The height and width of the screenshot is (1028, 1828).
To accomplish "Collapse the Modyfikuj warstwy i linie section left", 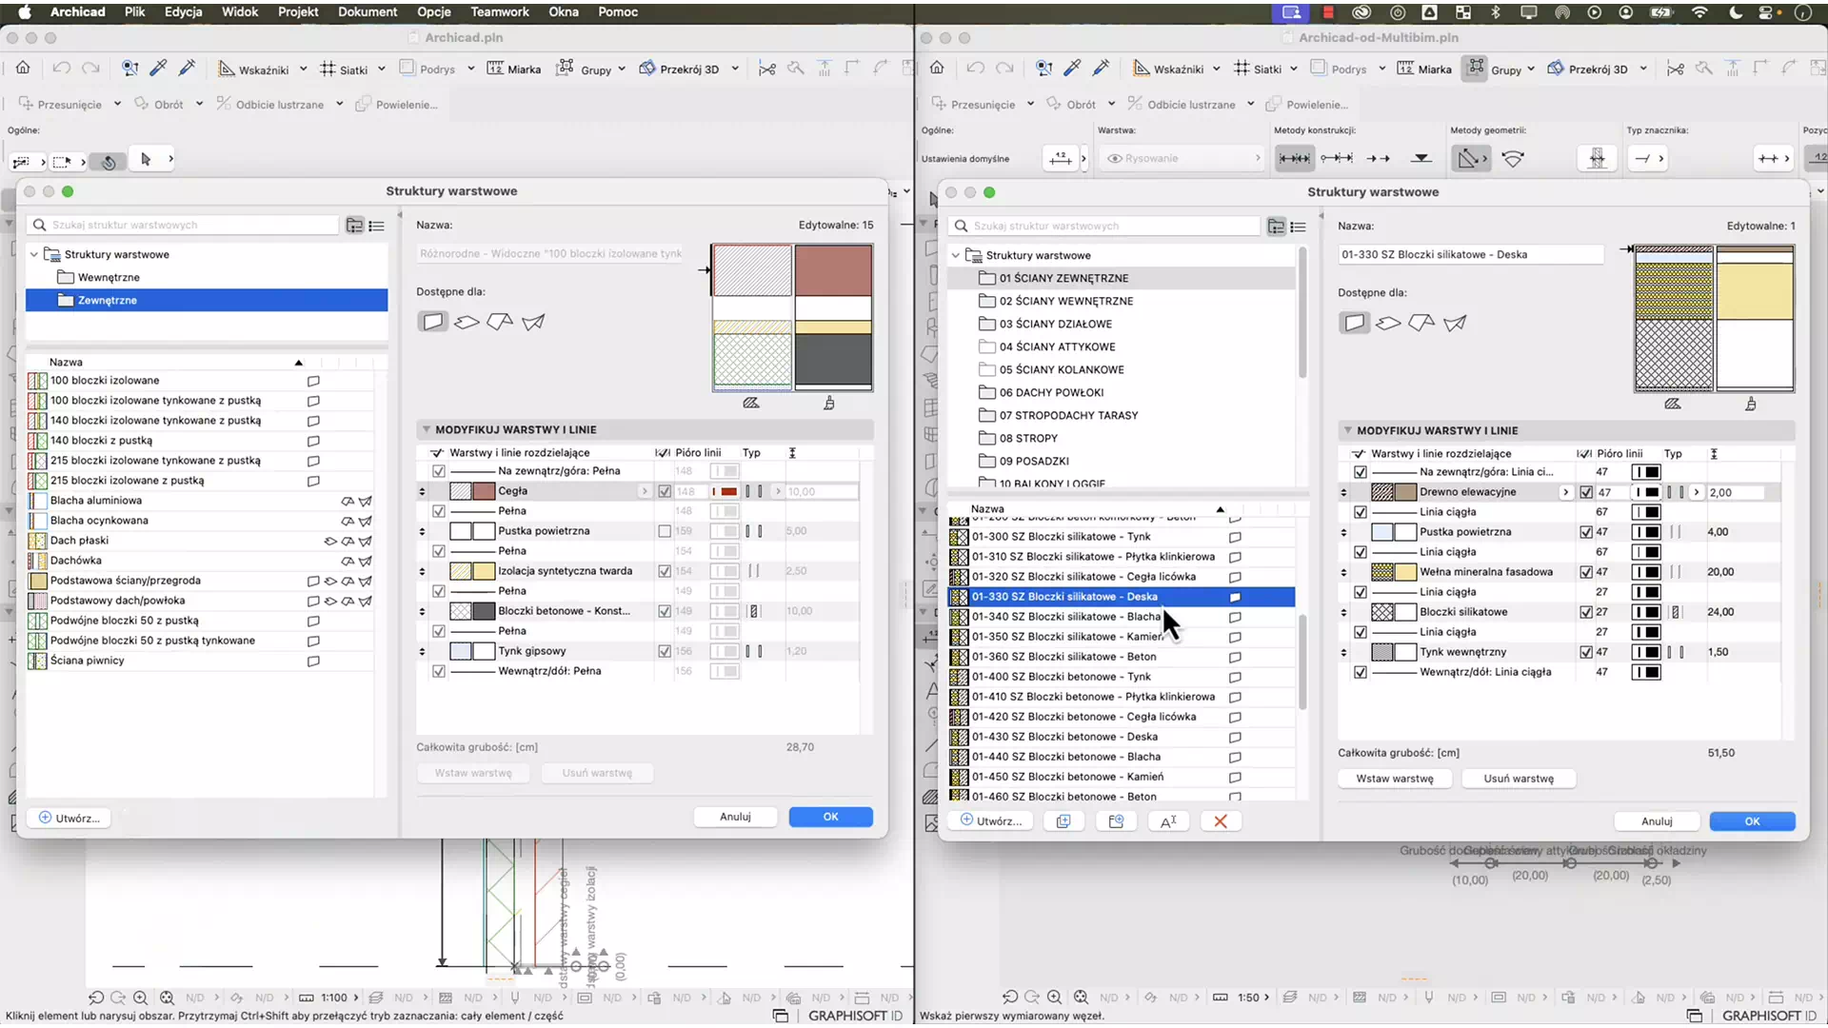I will pos(426,429).
